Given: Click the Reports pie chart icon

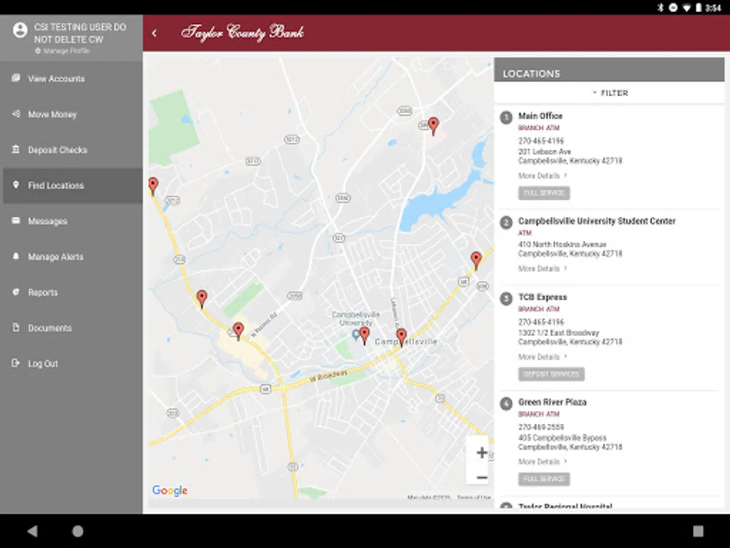Looking at the screenshot, I should coord(16,292).
